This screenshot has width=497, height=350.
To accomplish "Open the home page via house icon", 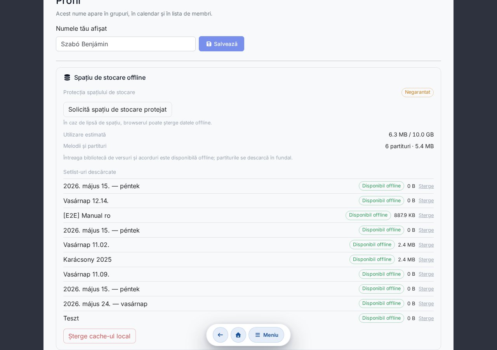I will [x=238, y=335].
